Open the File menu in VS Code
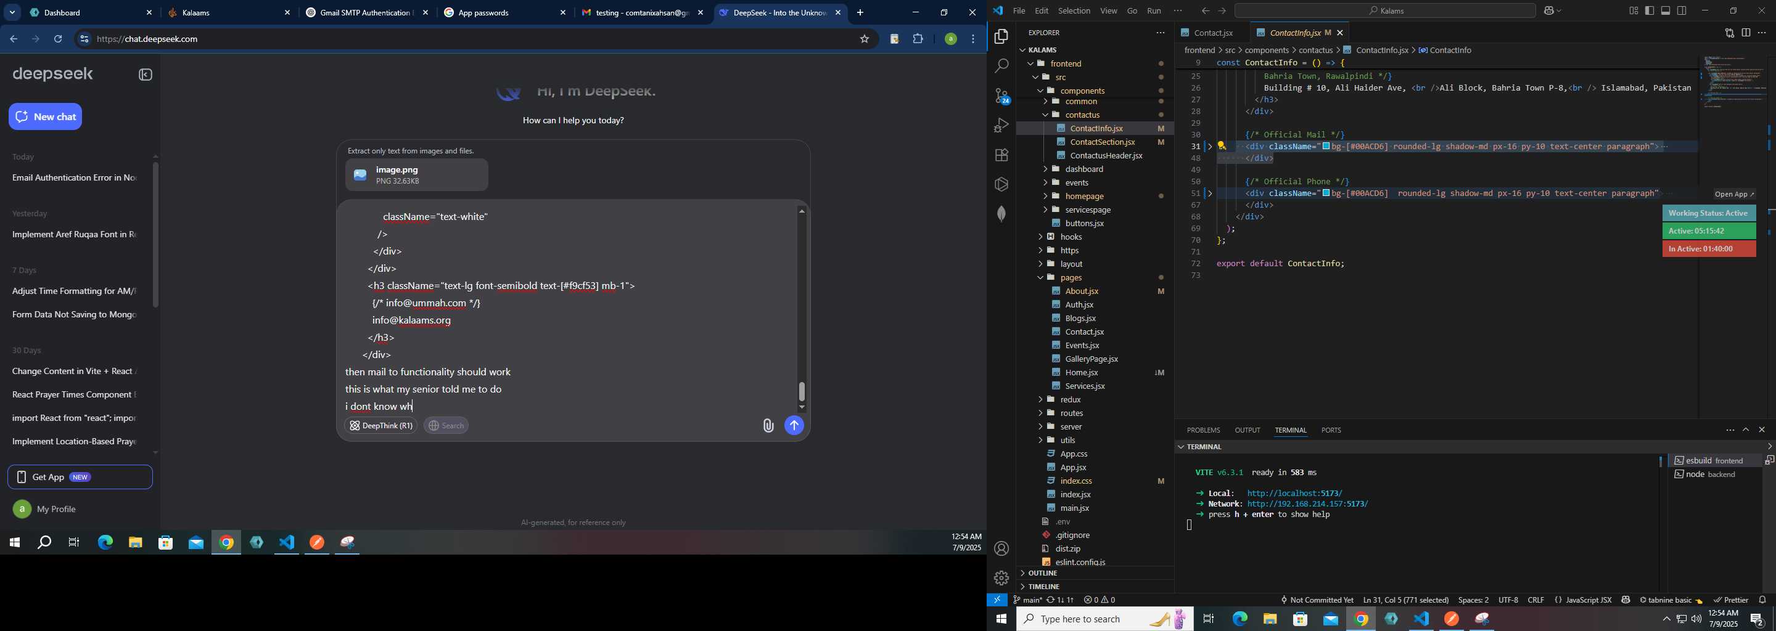1776x631 pixels. coord(1018,11)
